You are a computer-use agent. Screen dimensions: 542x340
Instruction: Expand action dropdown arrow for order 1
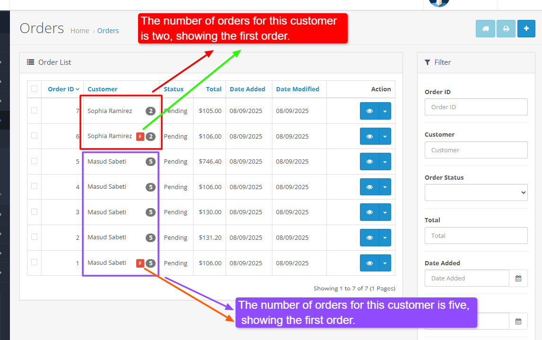click(x=385, y=263)
